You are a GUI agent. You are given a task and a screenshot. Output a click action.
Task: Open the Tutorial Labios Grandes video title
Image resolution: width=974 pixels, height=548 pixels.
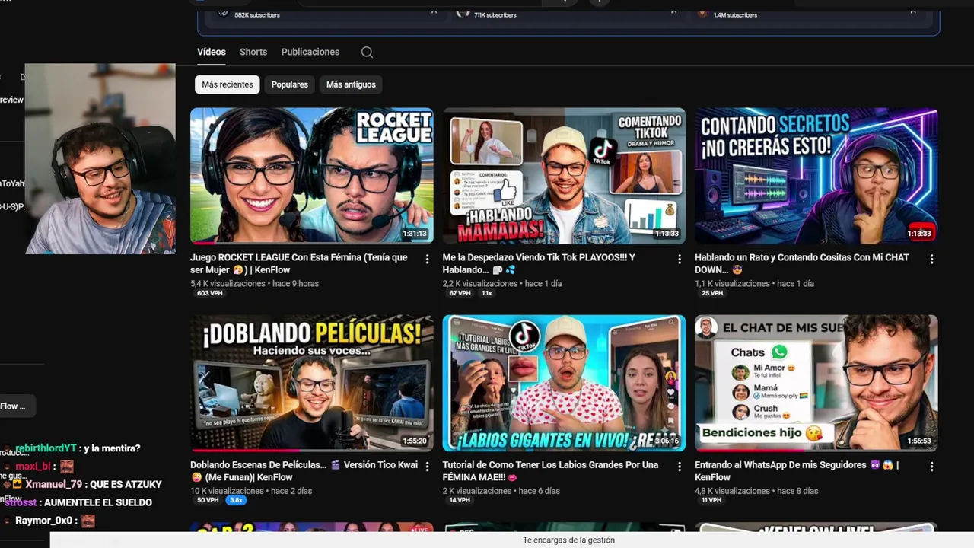point(551,470)
